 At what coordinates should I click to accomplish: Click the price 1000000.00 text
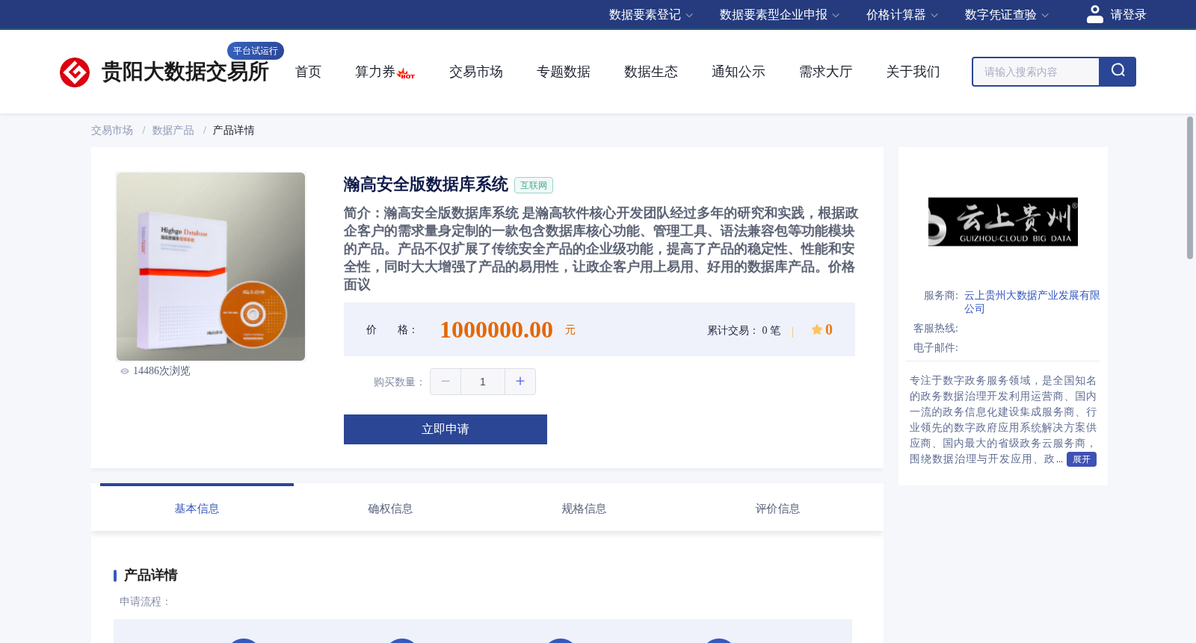click(496, 329)
